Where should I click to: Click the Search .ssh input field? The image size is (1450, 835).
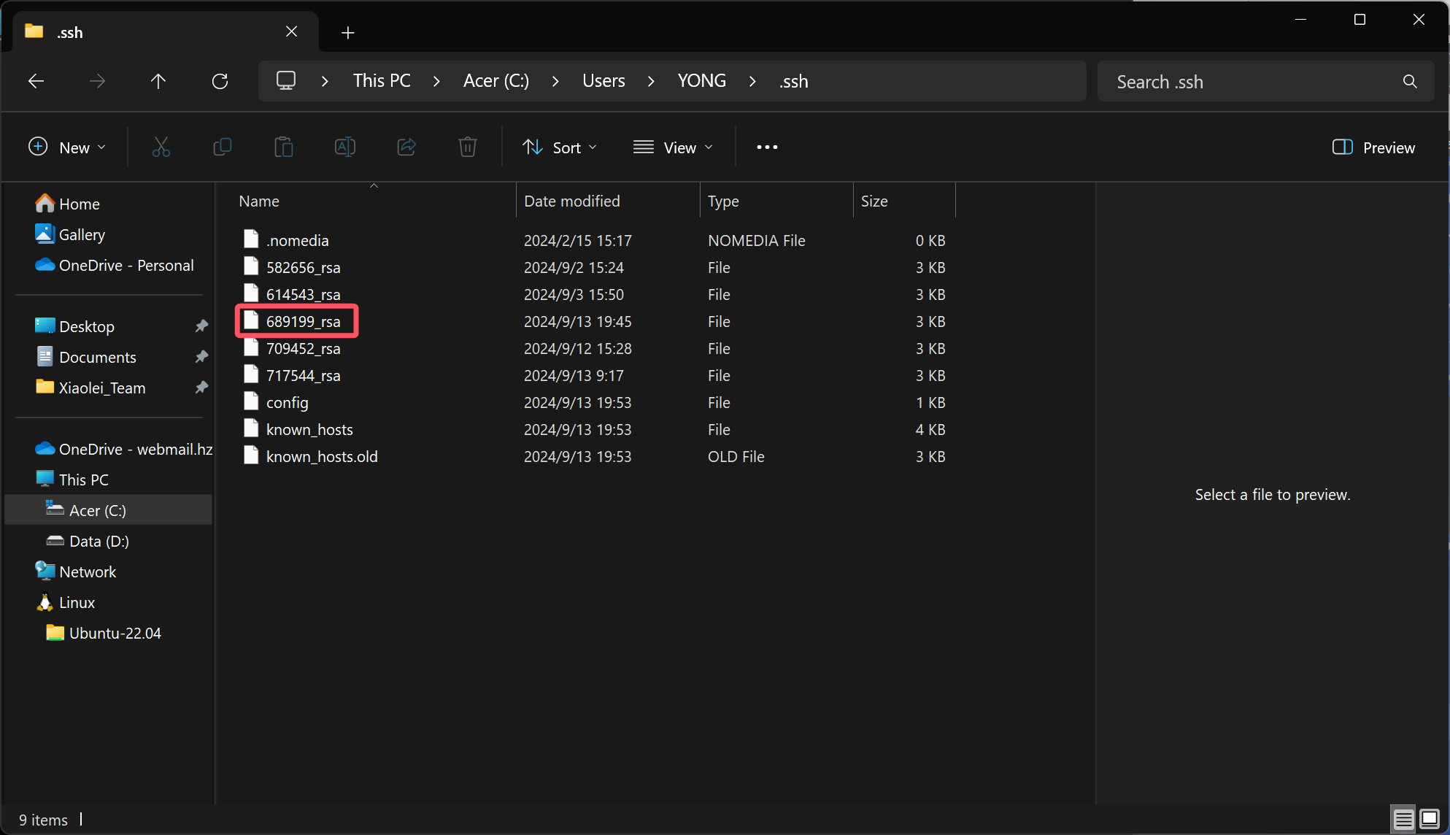(x=1252, y=82)
